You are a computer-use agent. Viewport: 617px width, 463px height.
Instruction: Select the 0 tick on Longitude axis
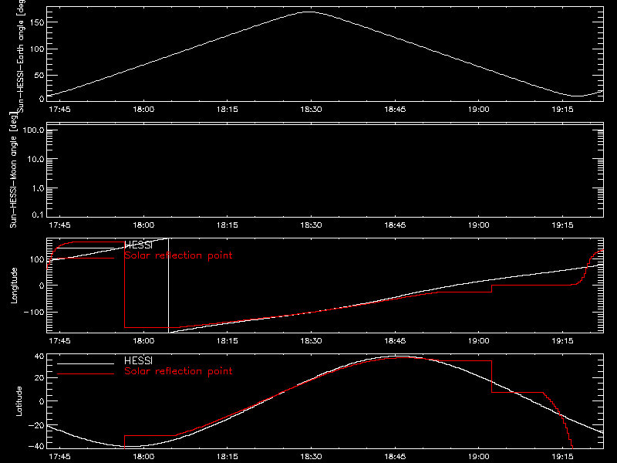[42, 286]
